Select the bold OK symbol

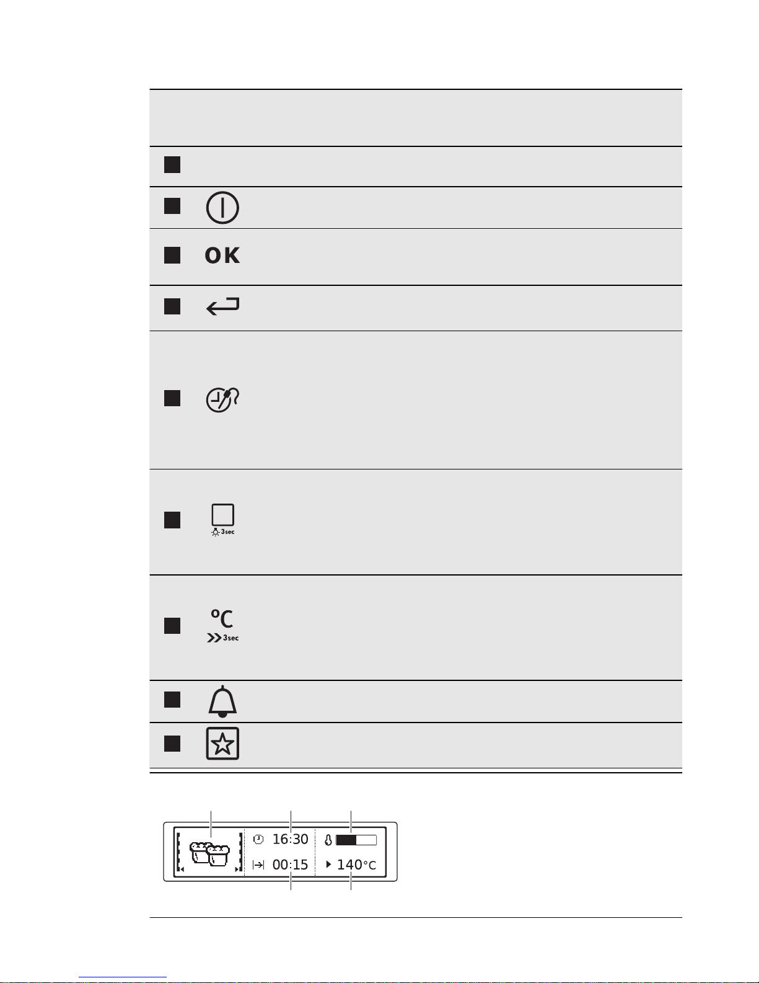tap(222, 256)
